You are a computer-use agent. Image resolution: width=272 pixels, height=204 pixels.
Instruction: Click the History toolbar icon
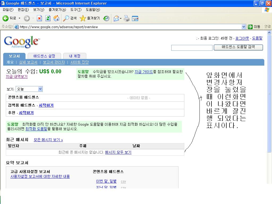pyautogui.click(x=106, y=18)
